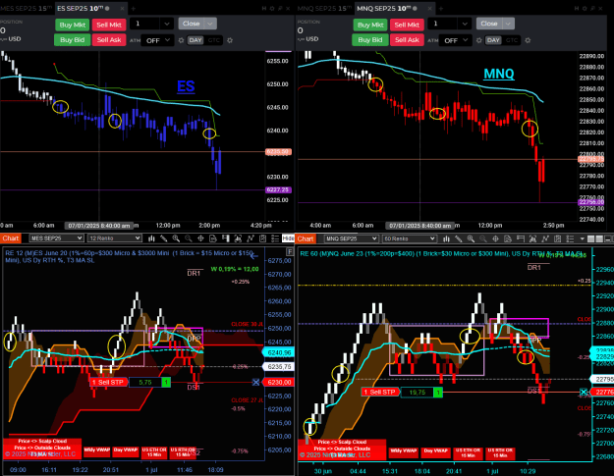Activate crosshair pointer in MES chart toolbar
Image resolution: width=614 pixels, height=476 pixels.
coord(200,238)
